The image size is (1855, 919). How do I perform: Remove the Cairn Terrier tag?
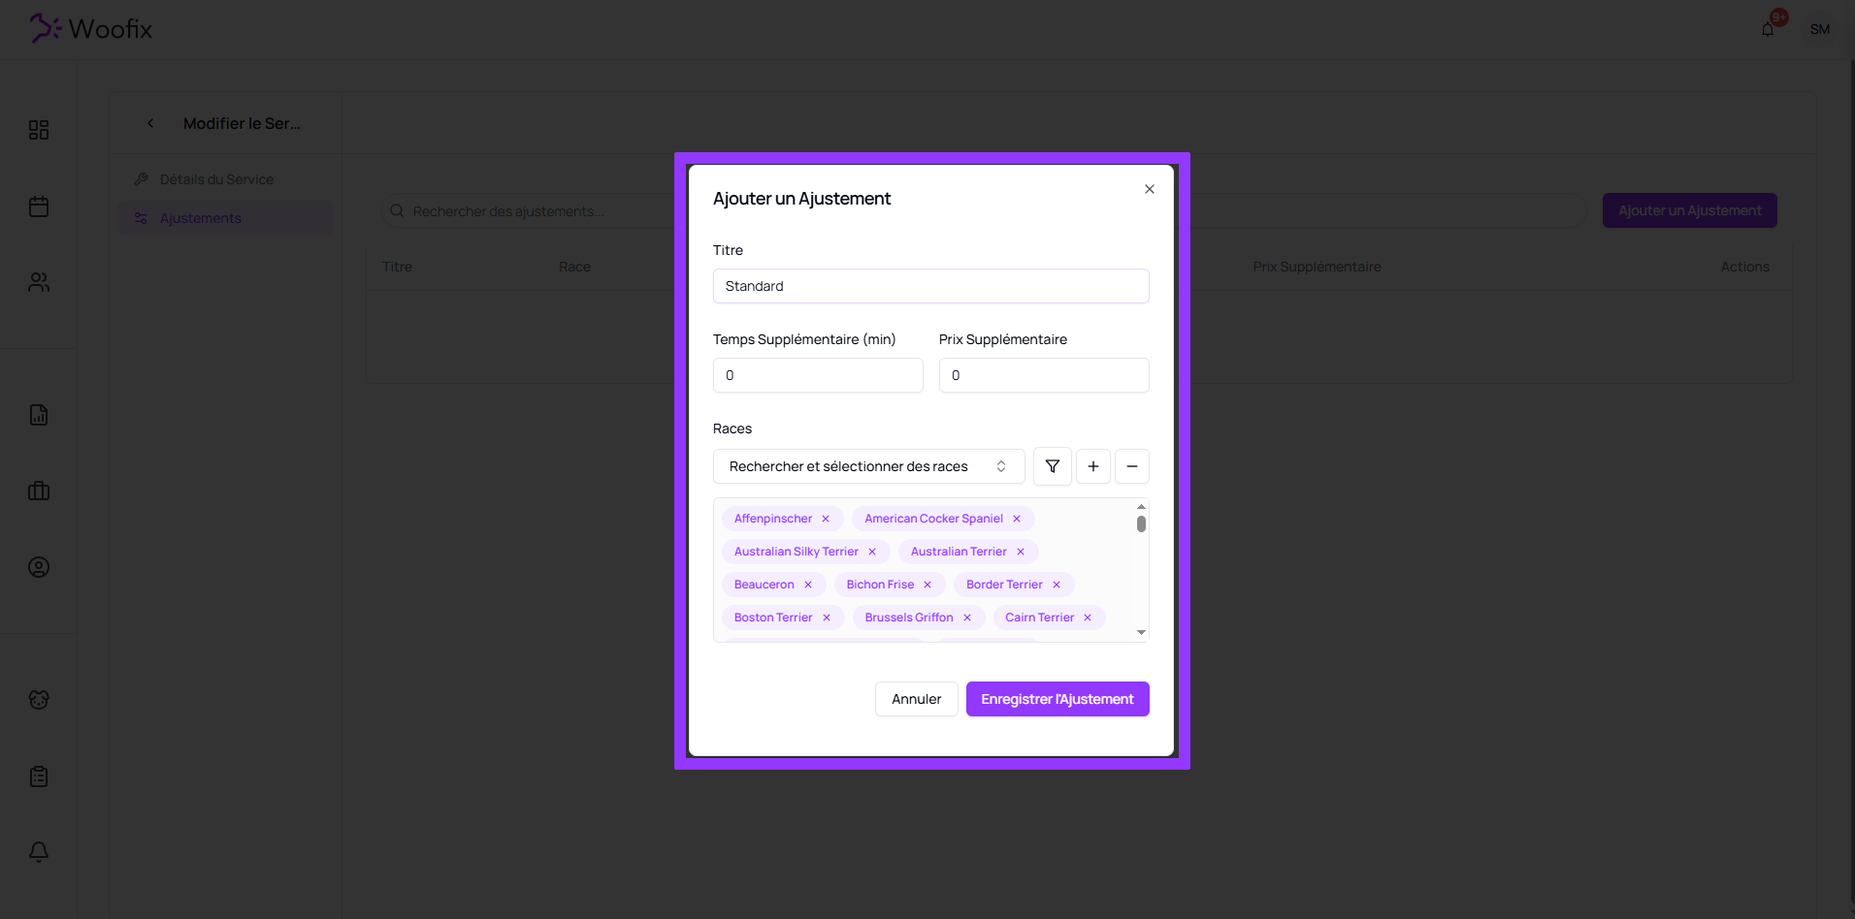1088,618
